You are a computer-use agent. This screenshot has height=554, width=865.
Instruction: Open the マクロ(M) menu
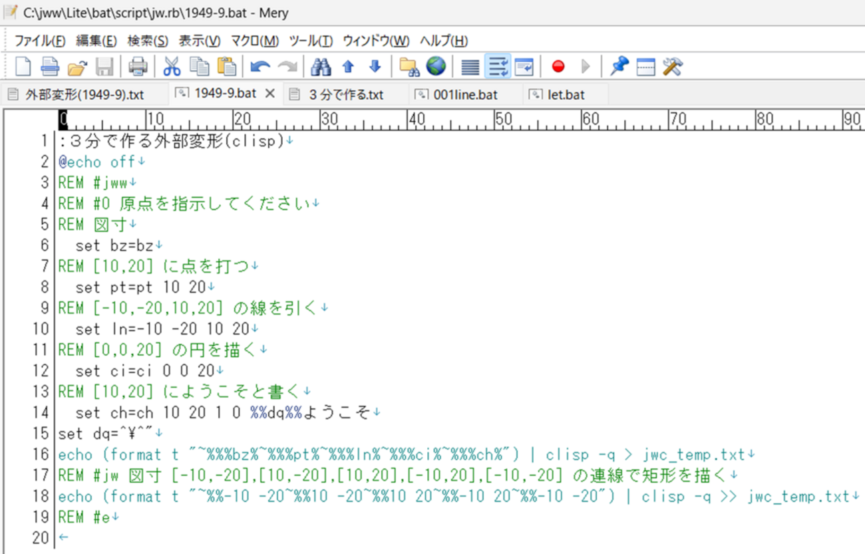click(254, 41)
